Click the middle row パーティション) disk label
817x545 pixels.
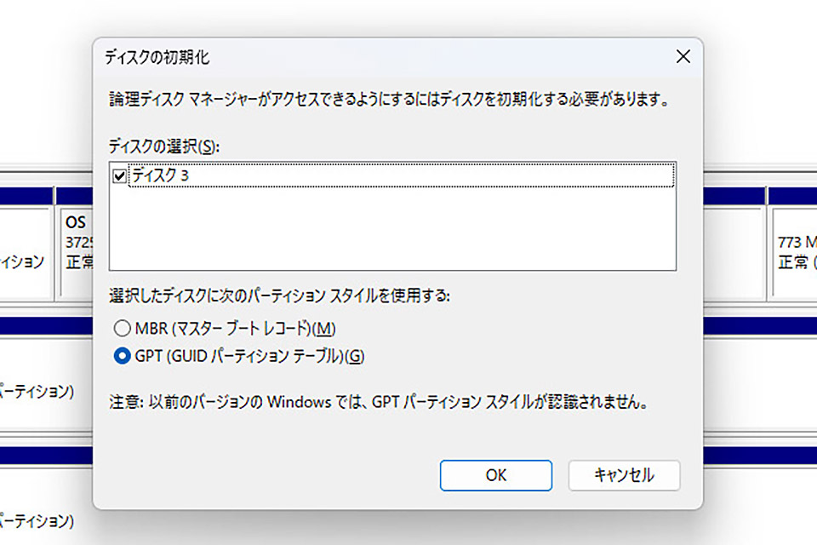[38, 392]
